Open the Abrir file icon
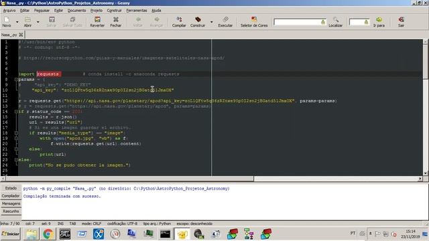The width and height of the screenshot is (429, 241). (x=27, y=21)
